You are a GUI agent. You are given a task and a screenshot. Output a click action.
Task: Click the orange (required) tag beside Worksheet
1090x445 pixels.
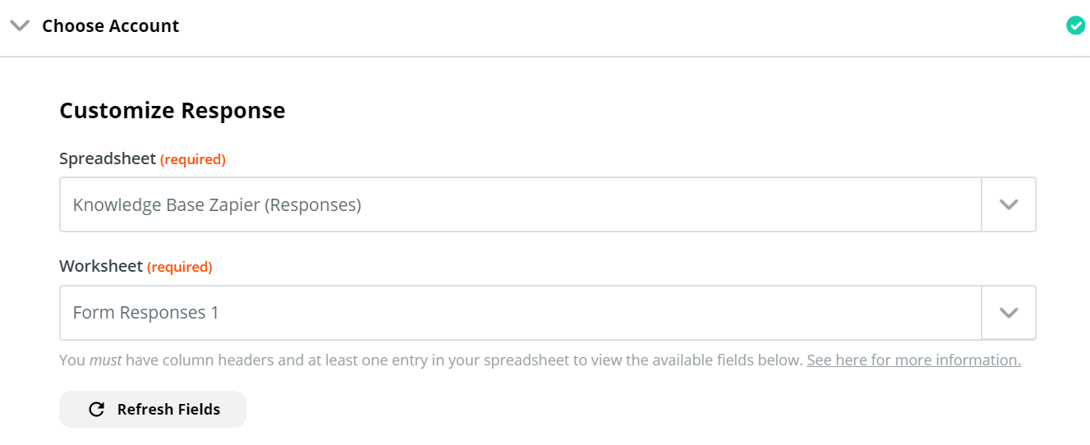(x=179, y=267)
